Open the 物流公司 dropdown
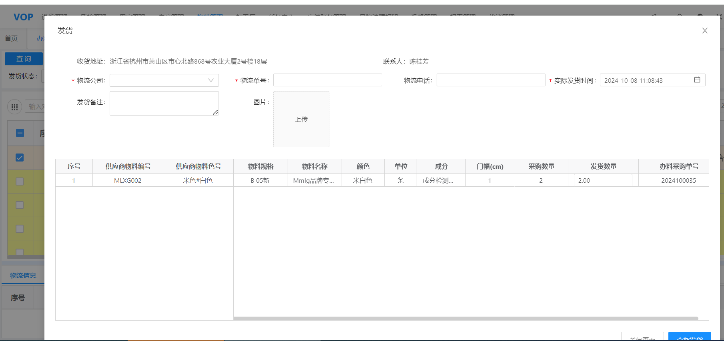Image resolution: width=724 pixels, height=341 pixels. point(164,80)
